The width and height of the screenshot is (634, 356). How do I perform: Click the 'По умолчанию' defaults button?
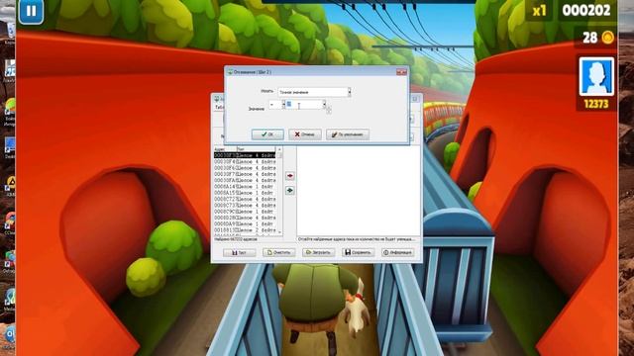tap(348, 134)
